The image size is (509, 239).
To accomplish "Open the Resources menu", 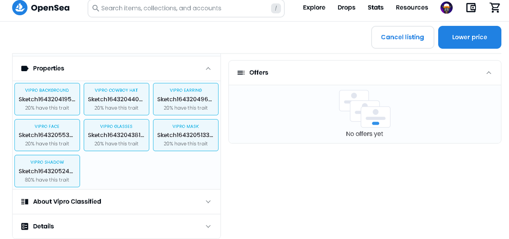I will click(412, 8).
